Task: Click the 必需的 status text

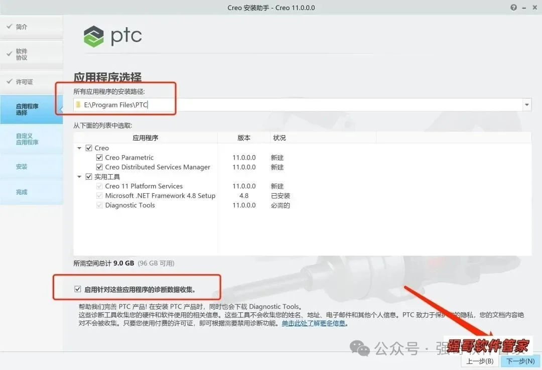Action: coord(281,205)
